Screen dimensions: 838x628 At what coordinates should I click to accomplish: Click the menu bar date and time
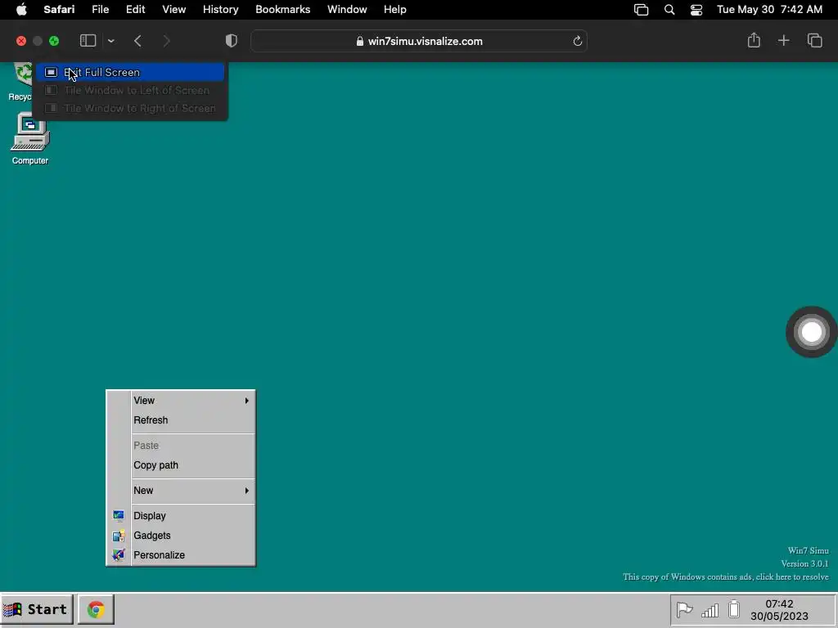tap(769, 10)
